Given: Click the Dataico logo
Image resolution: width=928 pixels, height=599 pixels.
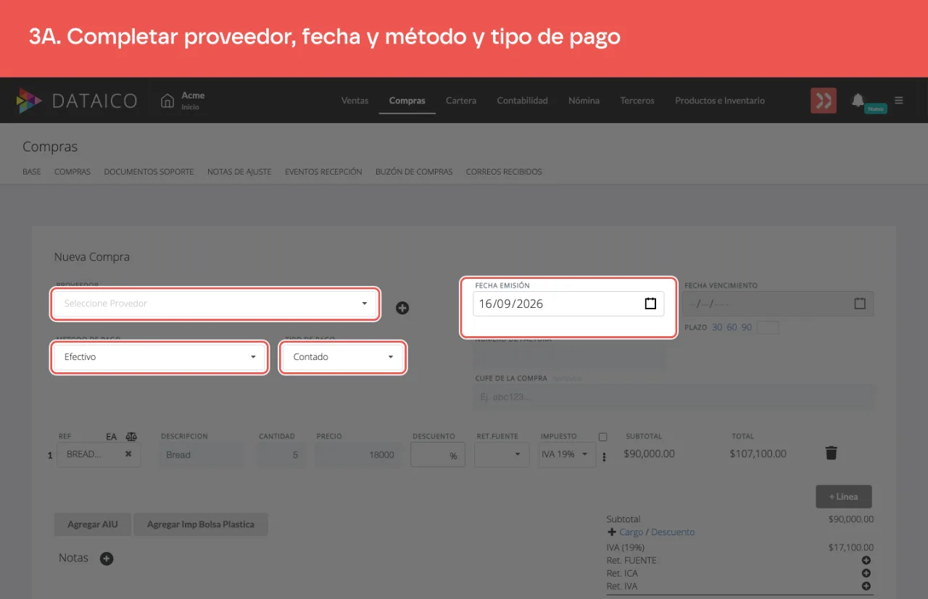Looking at the screenshot, I should pyautogui.click(x=76, y=101).
